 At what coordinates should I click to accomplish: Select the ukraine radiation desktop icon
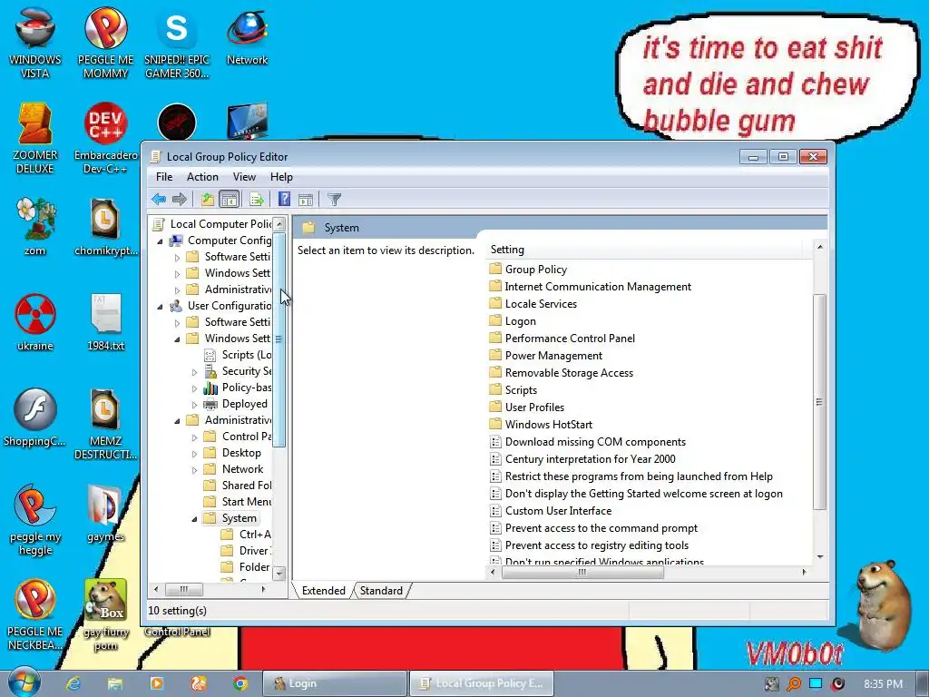pyautogui.click(x=35, y=322)
